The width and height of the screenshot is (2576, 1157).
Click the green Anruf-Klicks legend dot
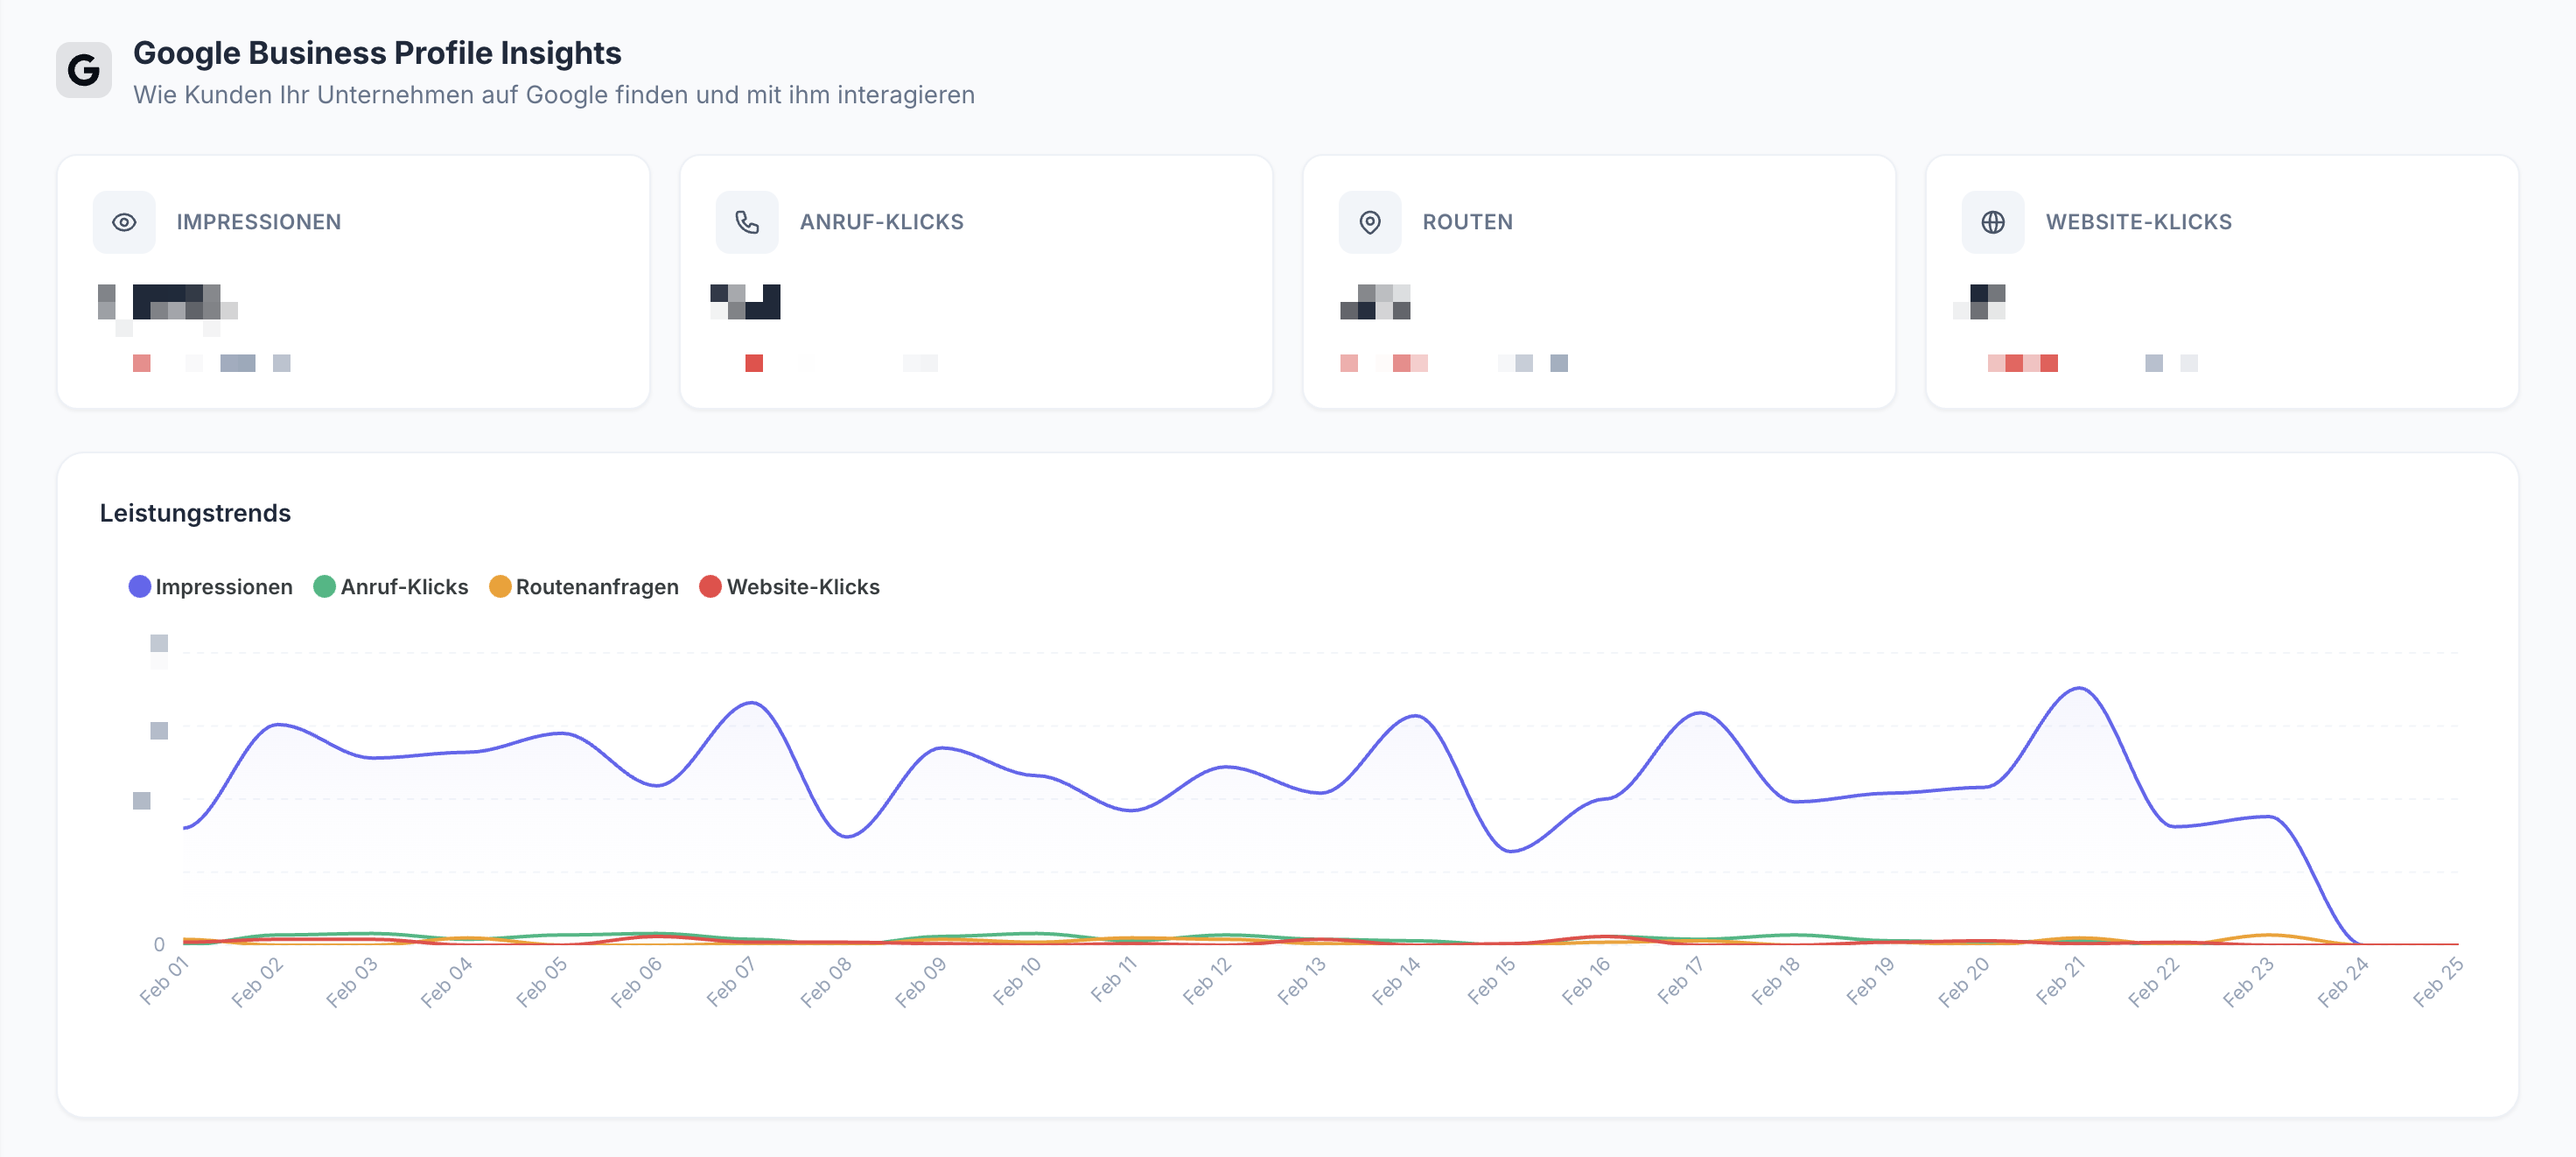coord(324,587)
